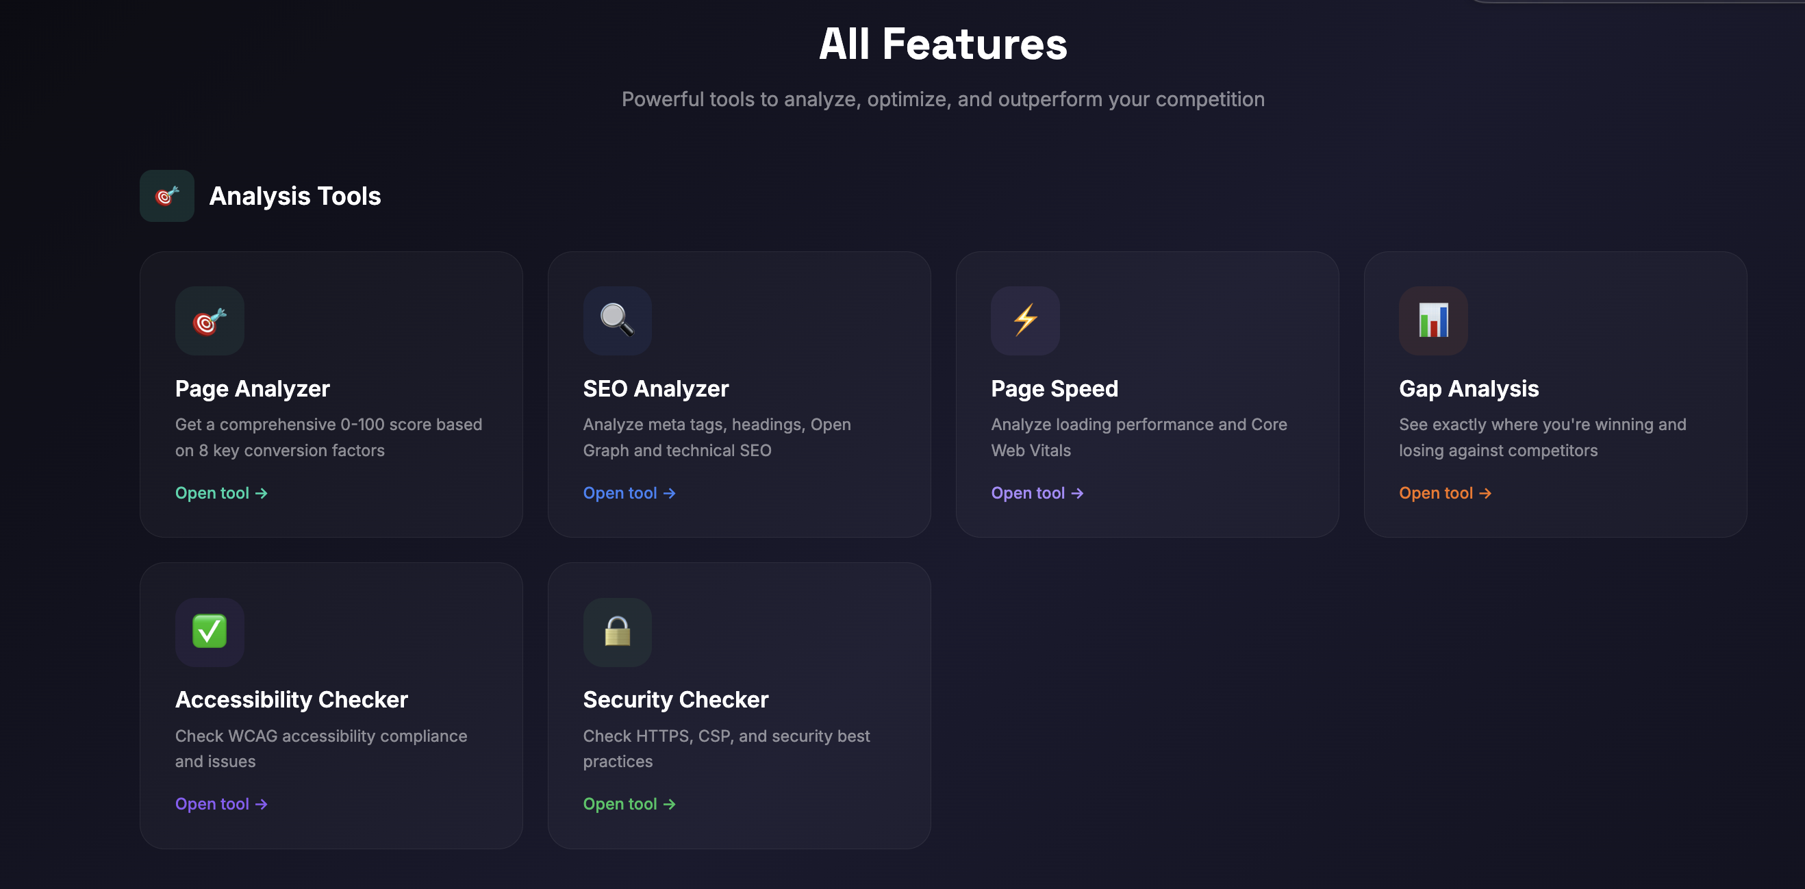1805x889 pixels.
Task: Open the Gap Analysis tool
Action: pos(1445,493)
